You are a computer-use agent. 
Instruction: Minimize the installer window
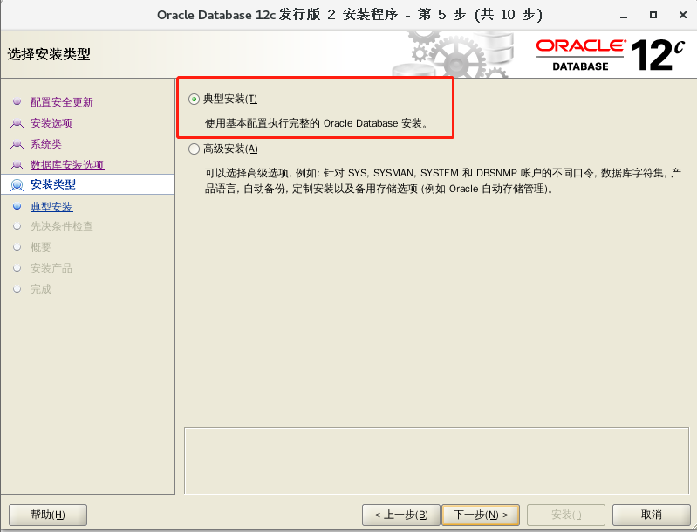(x=624, y=16)
